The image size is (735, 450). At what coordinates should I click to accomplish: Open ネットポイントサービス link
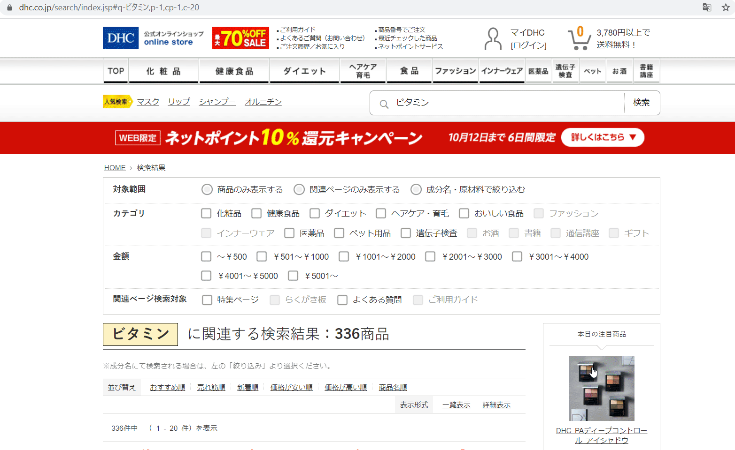[410, 46]
